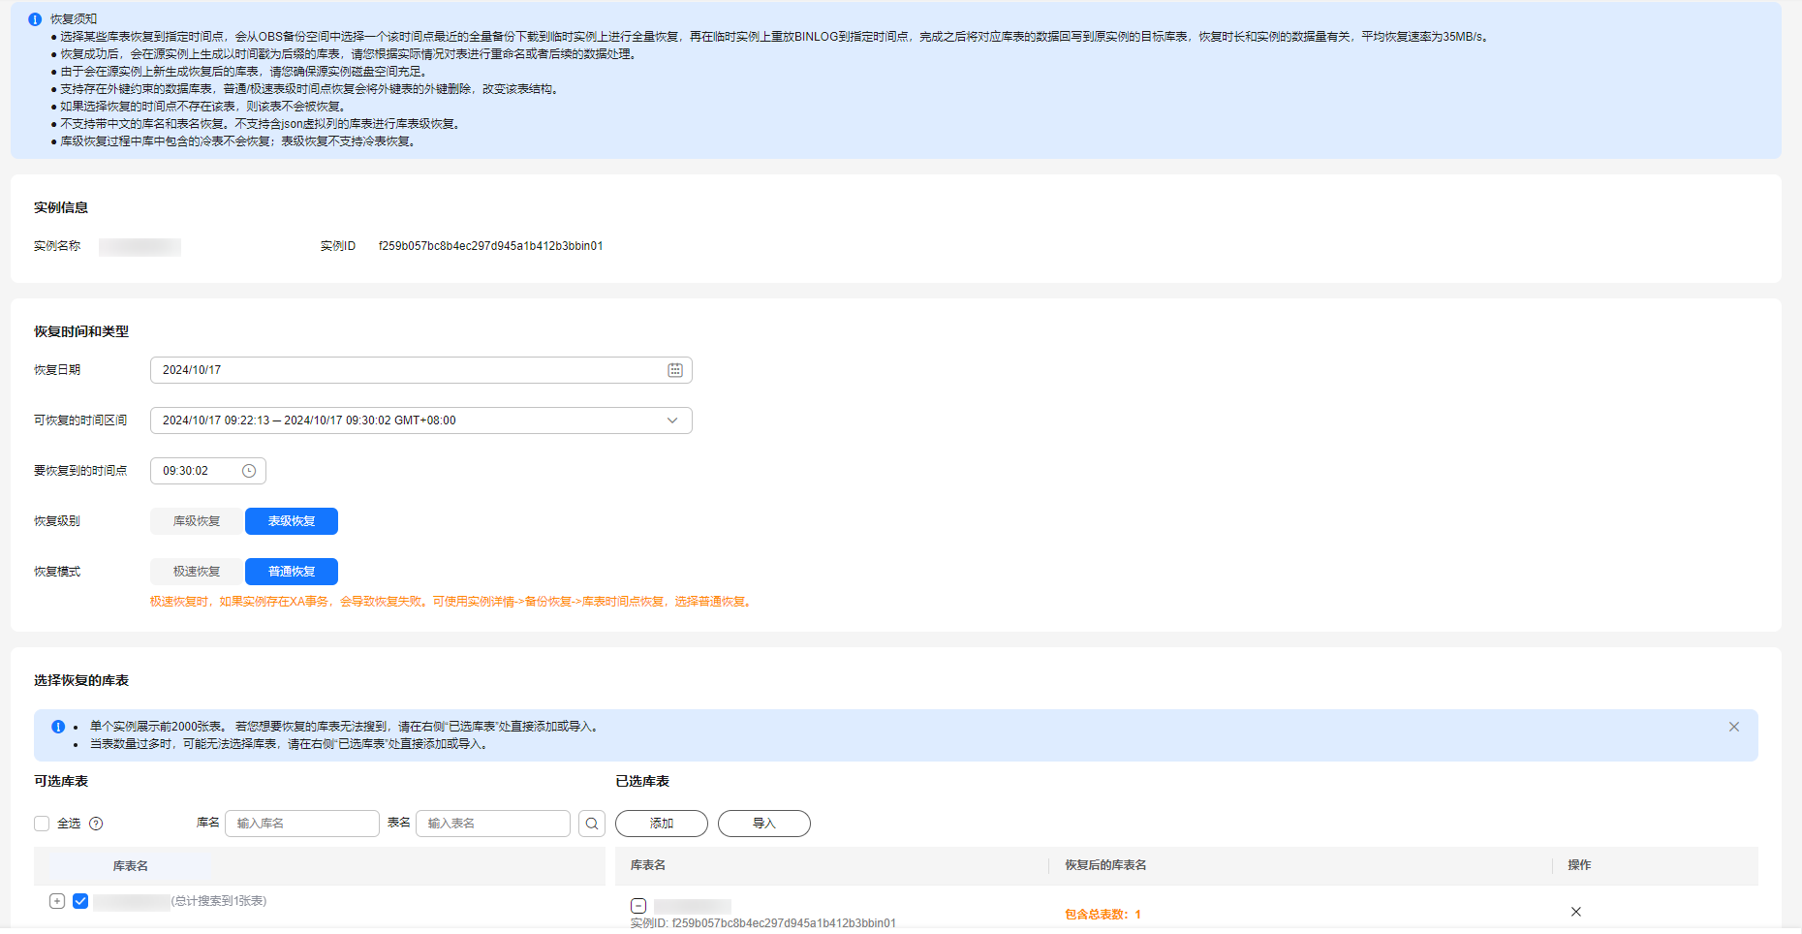This screenshot has height=934, width=1802.
Task: Collapse the selected database in 已选库表
Action: (x=638, y=906)
